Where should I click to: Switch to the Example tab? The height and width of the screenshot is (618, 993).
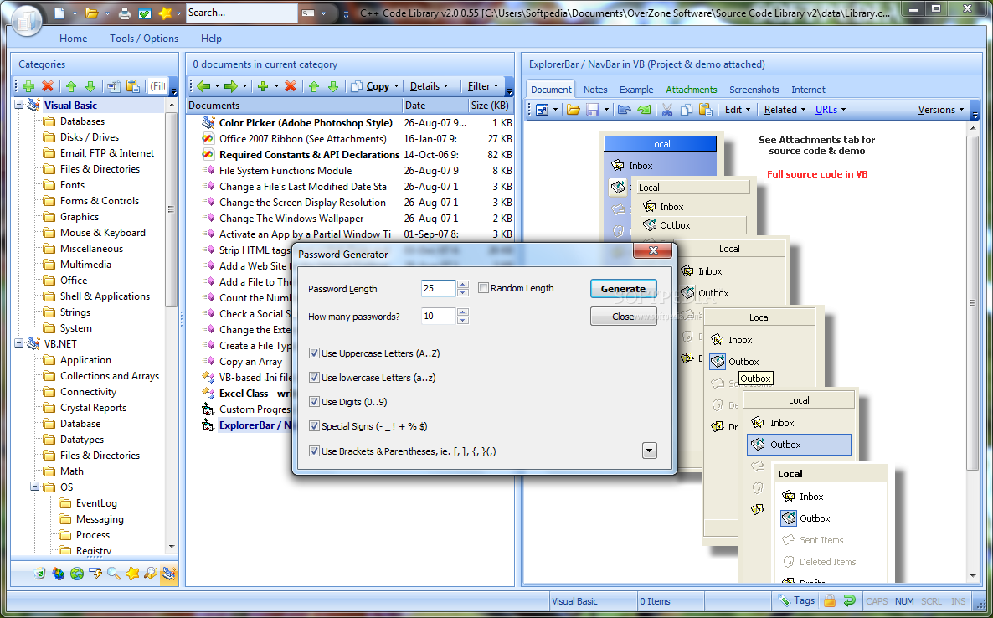pos(636,90)
